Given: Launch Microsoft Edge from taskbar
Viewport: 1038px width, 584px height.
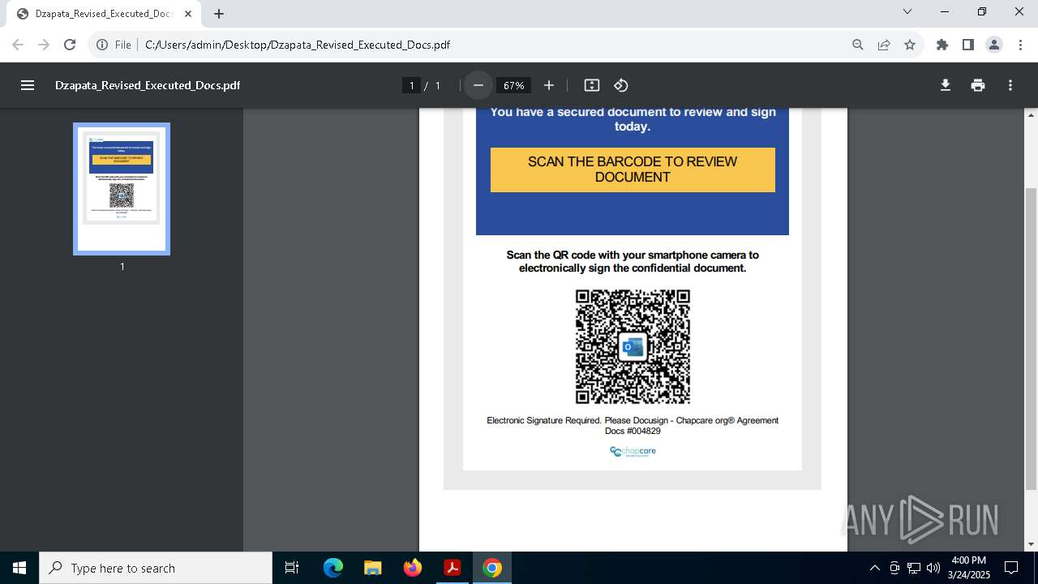Looking at the screenshot, I should pos(333,568).
